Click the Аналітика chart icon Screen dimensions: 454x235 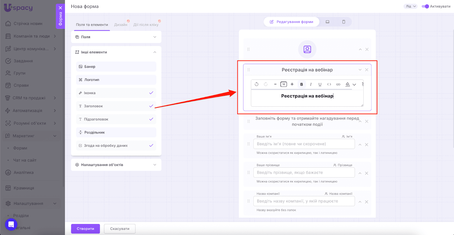click(8, 172)
